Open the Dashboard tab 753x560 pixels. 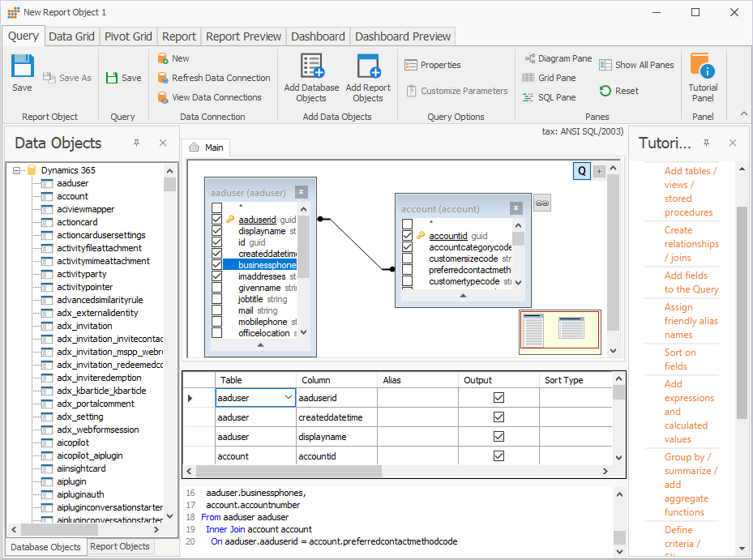pos(318,36)
